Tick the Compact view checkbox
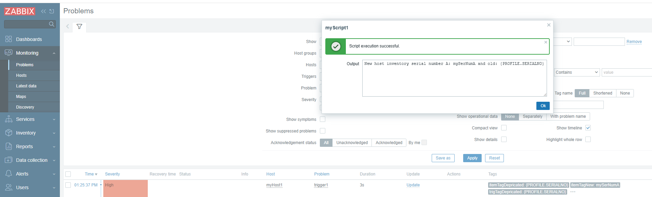652x197 pixels. pos(504,128)
